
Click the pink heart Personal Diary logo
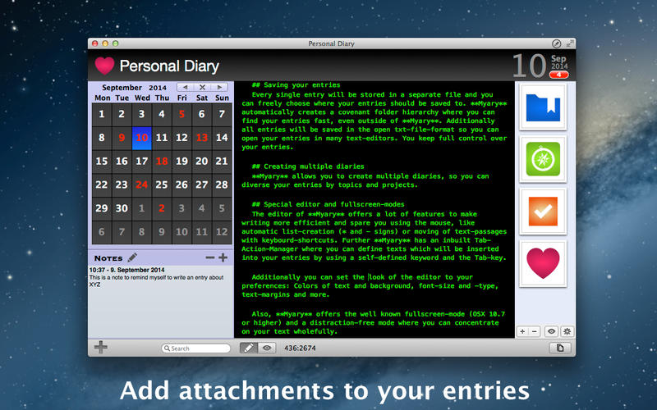(x=104, y=66)
